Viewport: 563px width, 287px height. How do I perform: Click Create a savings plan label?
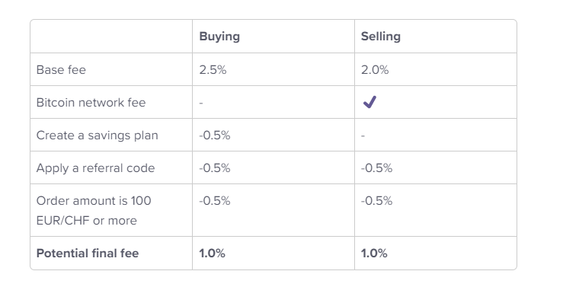click(98, 136)
